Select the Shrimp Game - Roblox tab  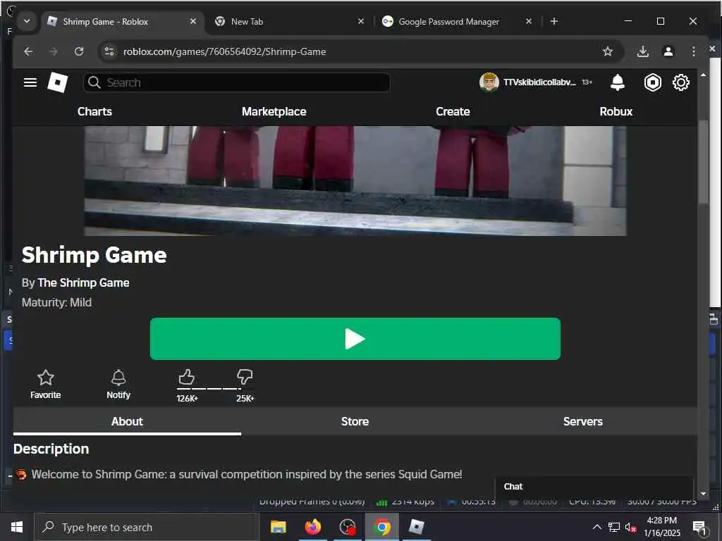pos(123,21)
